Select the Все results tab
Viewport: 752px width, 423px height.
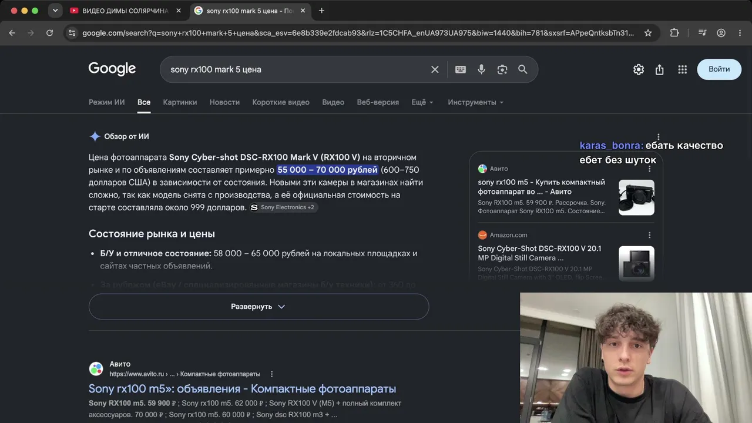(144, 102)
